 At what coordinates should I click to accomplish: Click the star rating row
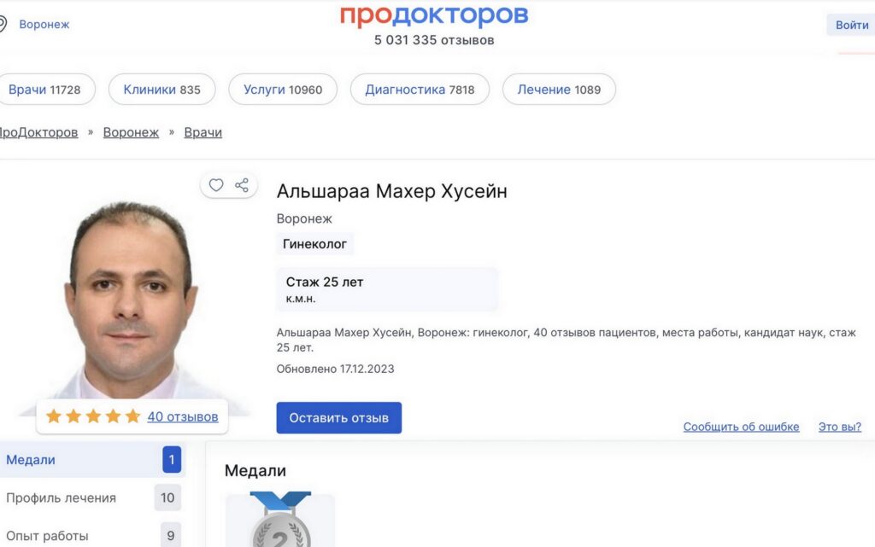click(93, 416)
